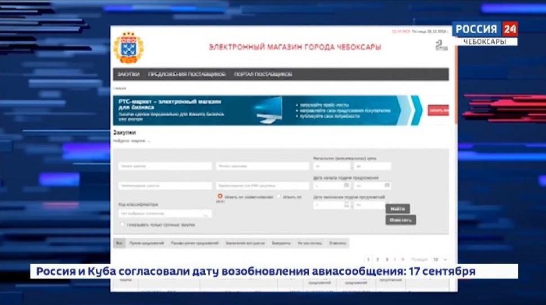
Task: Go to next results page arrow
Action: (x=394, y=259)
